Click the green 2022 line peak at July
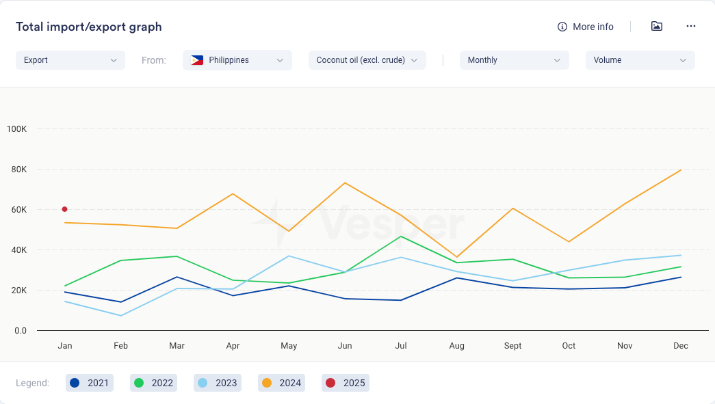This screenshot has height=404, width=715. coord(401,237)
